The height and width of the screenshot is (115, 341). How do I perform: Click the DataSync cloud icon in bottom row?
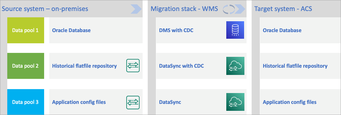(235, 102)
